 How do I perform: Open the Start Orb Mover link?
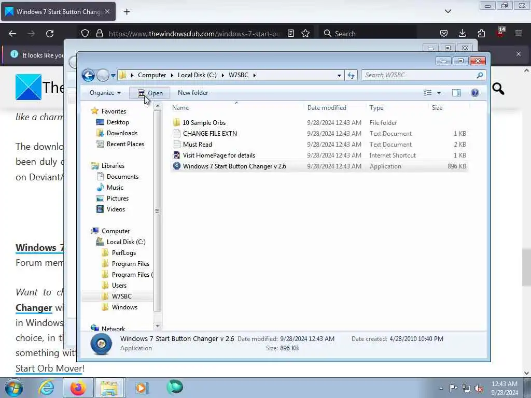(x=50, y=368)
